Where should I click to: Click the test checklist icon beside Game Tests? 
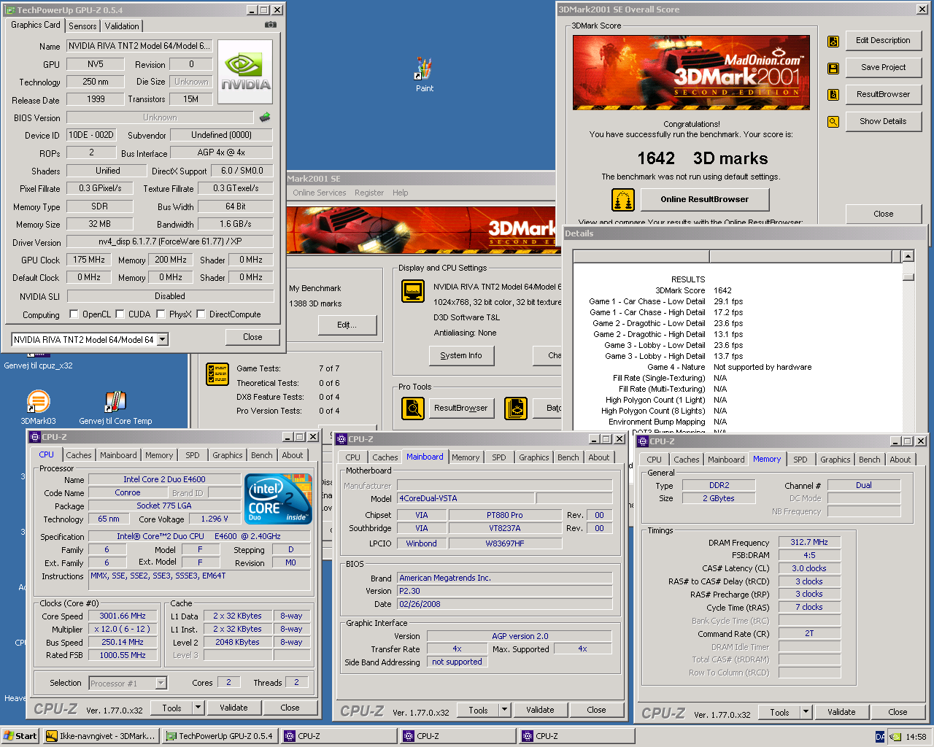(217, 374)
